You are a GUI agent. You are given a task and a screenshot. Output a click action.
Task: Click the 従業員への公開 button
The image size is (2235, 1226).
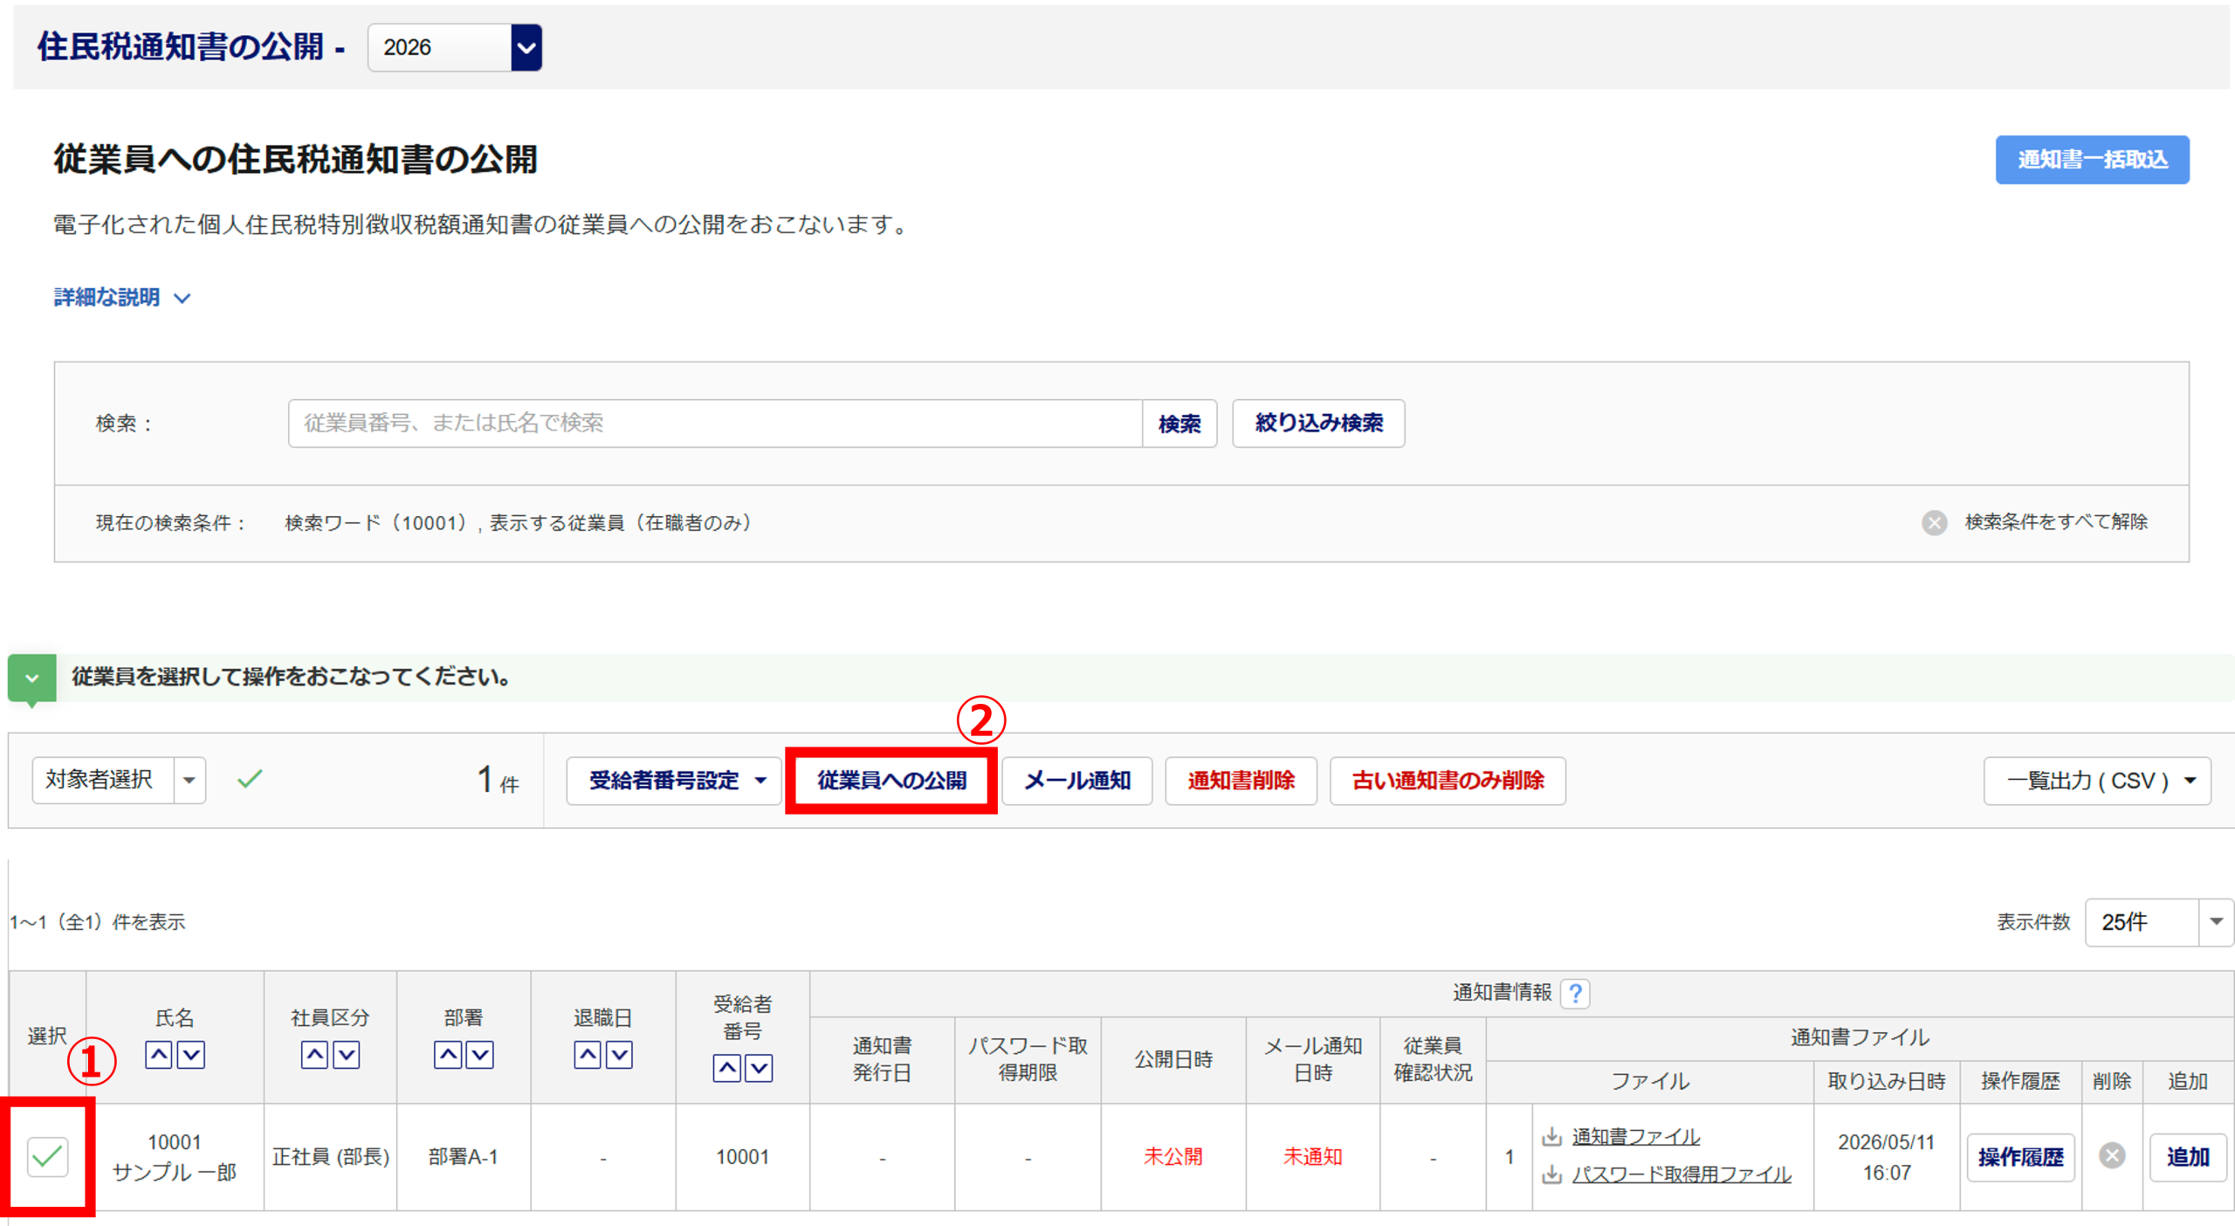point(891,780)
